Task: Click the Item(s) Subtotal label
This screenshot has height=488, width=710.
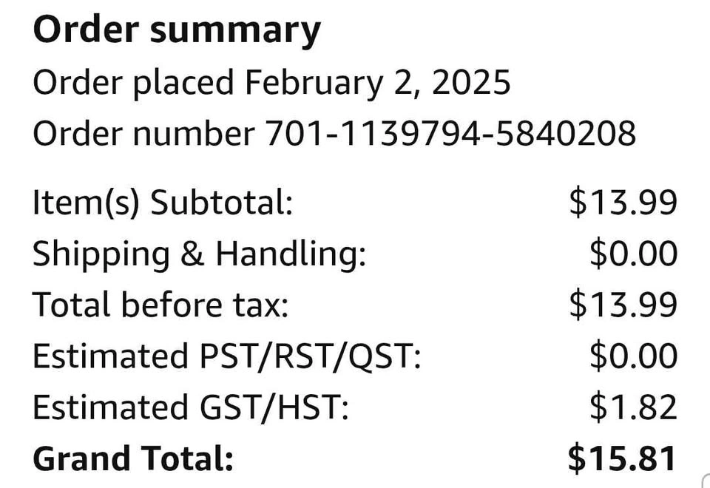Action: (x=163, y=203)
